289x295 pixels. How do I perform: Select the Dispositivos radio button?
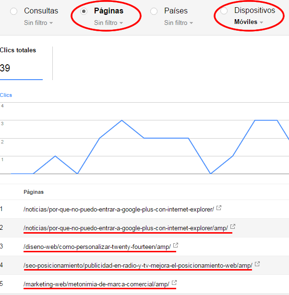tap(224, 11)
